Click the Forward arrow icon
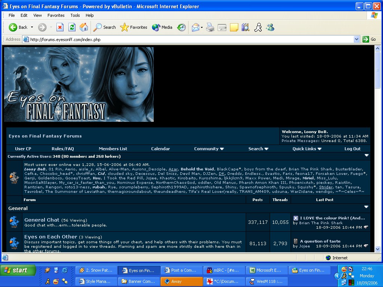Viewport: 383px width, 287px height. [x=42, y=27]
